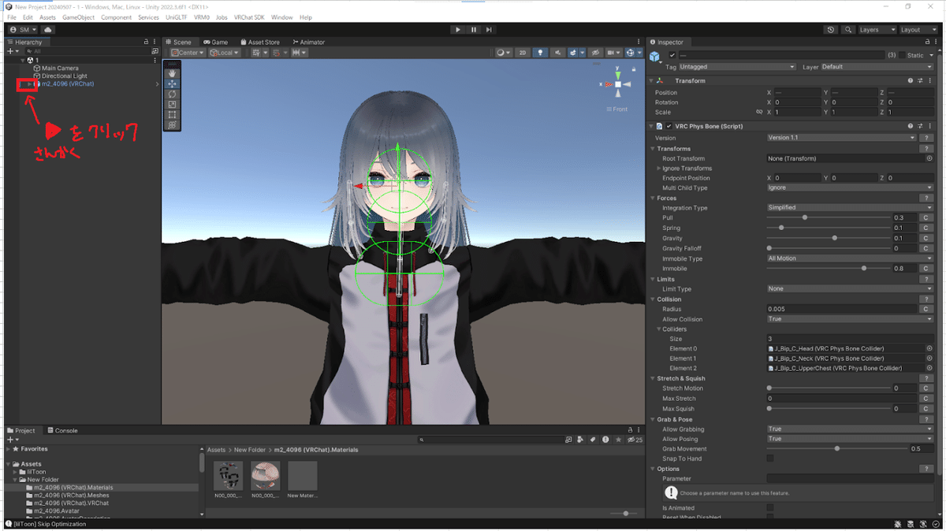The width and height of the screenshot is (946, 531).
Task: Adjust the Pull slider
Action: (x=828, y=217)
